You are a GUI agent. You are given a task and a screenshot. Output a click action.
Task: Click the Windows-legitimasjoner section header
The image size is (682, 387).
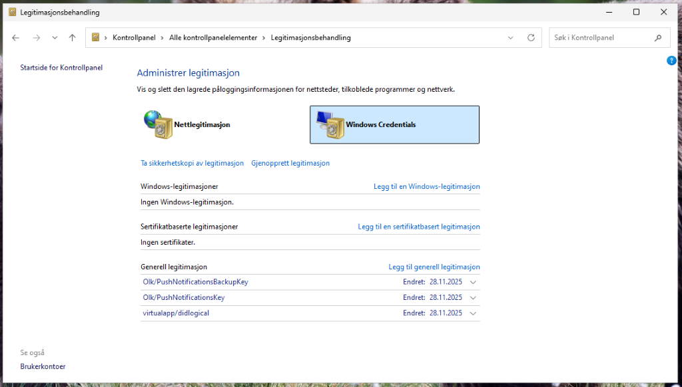pyautogui.click(x=179, y=186)
